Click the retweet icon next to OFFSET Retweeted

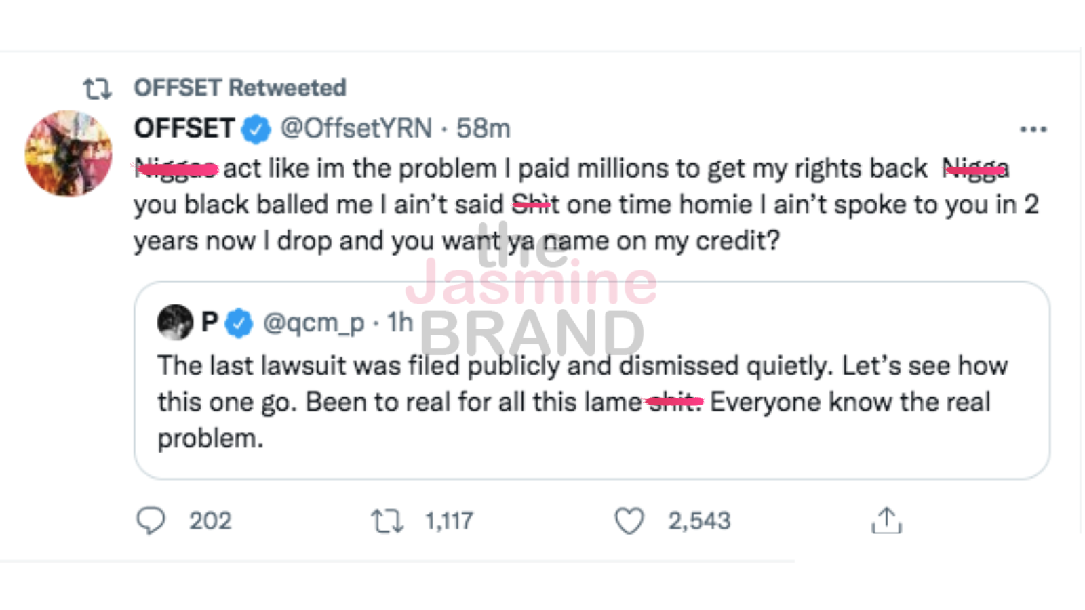click(99, 87)
